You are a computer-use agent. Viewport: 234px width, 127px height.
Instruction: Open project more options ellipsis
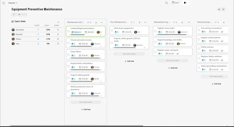[x=25, y=15]
